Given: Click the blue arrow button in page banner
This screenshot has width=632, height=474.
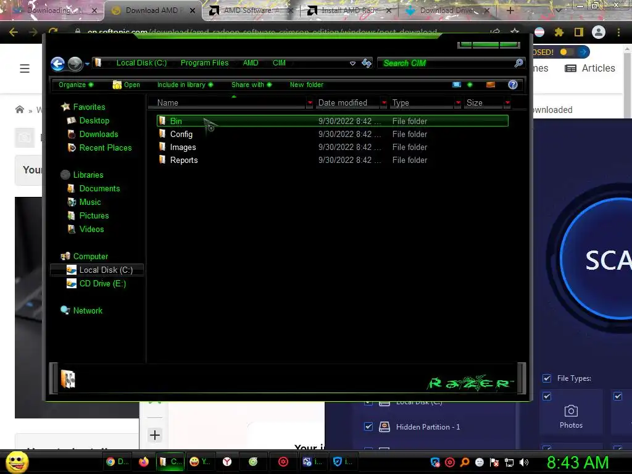Looking at the screenshot, I should tap(583, 52).
